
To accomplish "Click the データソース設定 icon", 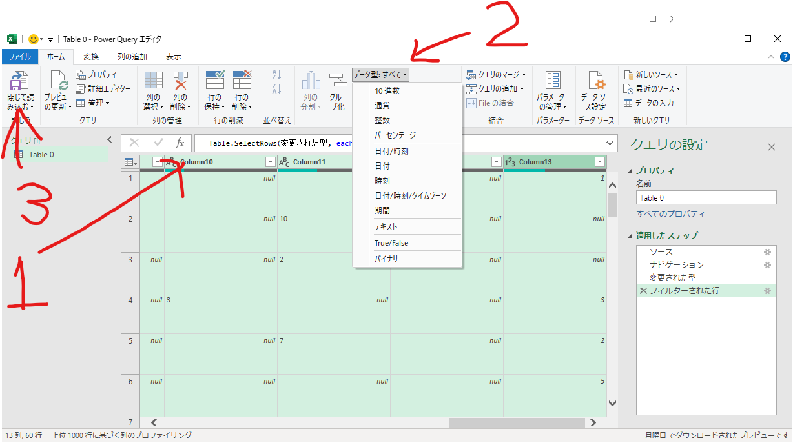I will [596, 81].
